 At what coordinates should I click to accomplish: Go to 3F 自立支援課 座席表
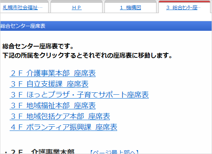49,84
